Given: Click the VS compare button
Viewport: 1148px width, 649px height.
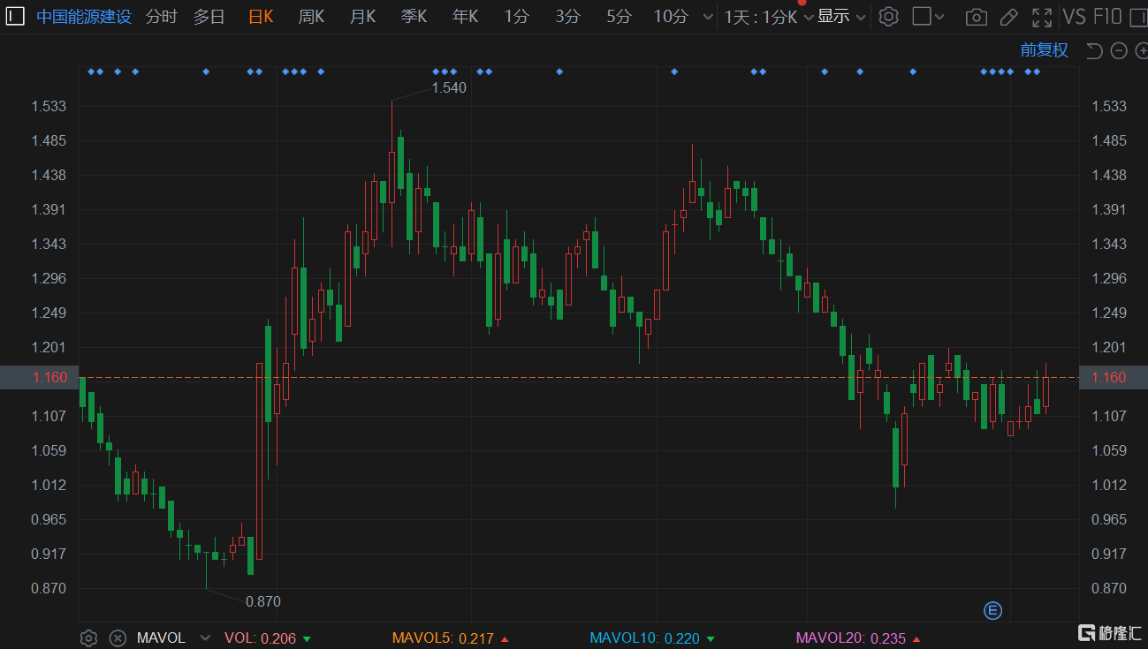Looking at the screenshot, I should click(x=1074, y=17).
